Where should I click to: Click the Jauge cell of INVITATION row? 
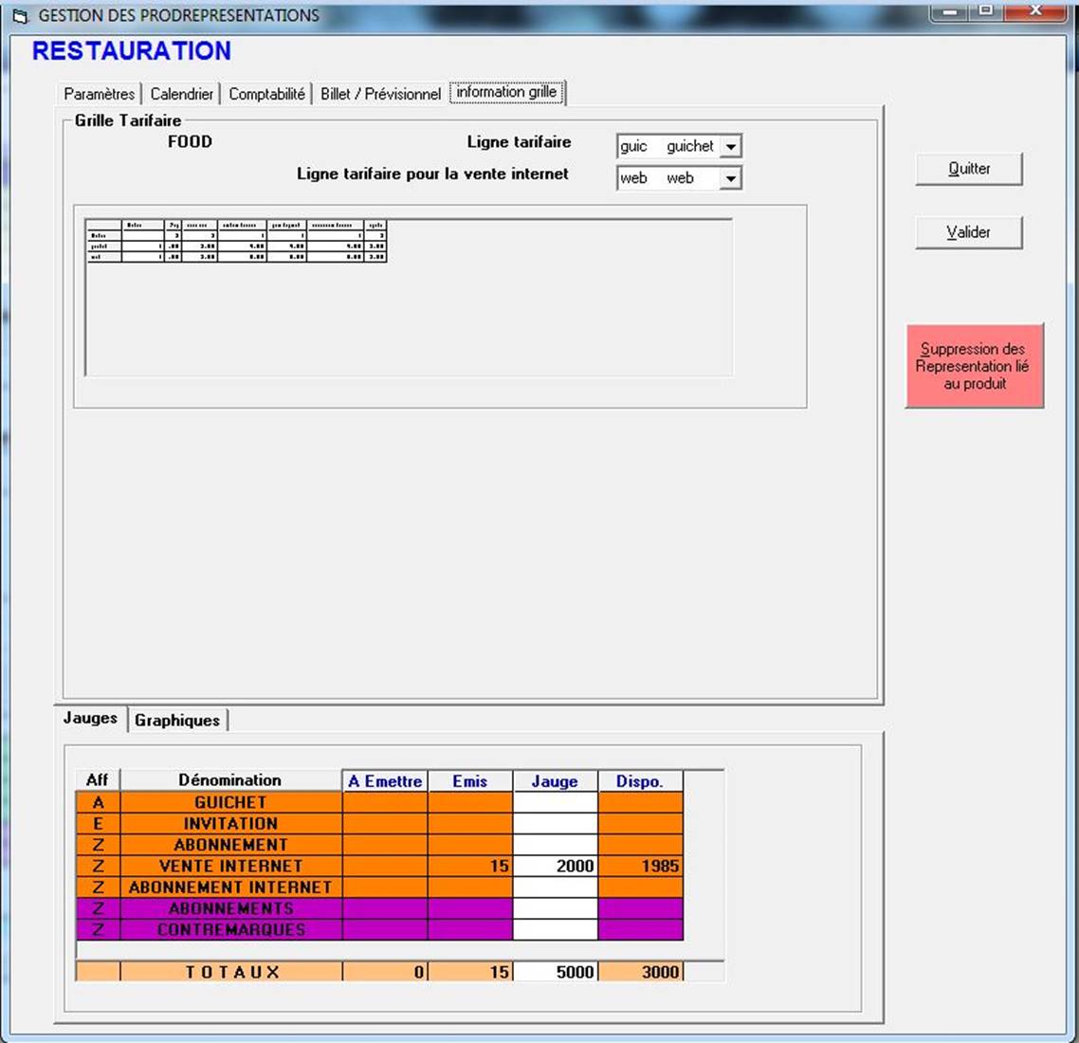[x=556, y=824]
